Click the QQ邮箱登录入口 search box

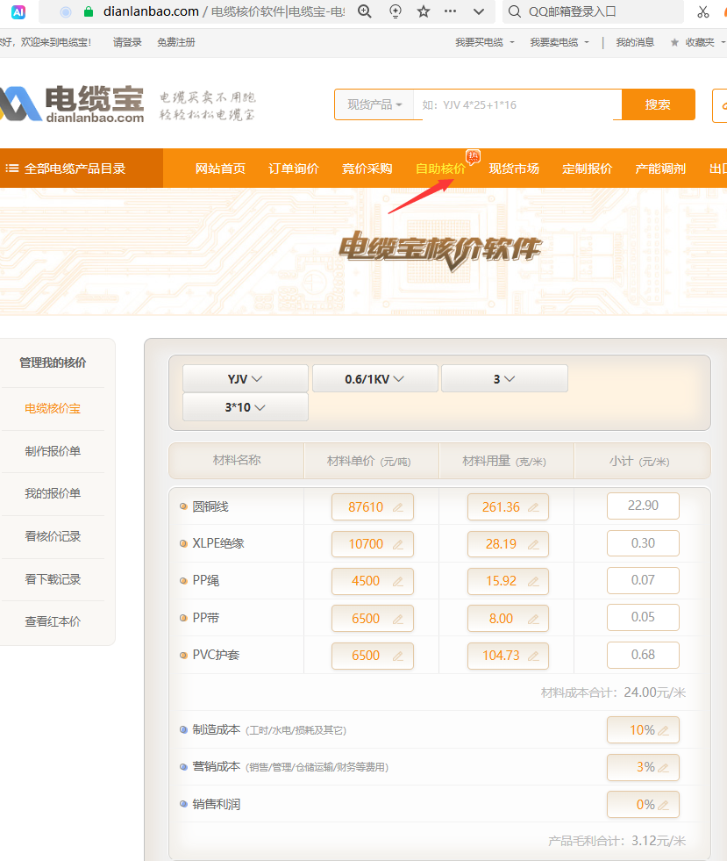593,11
